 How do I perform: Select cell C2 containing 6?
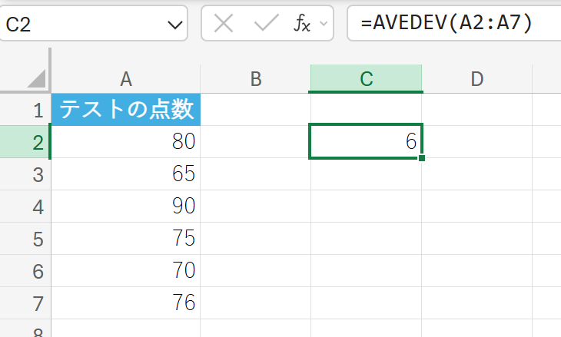pyautogui.click(x=366, y=142)
